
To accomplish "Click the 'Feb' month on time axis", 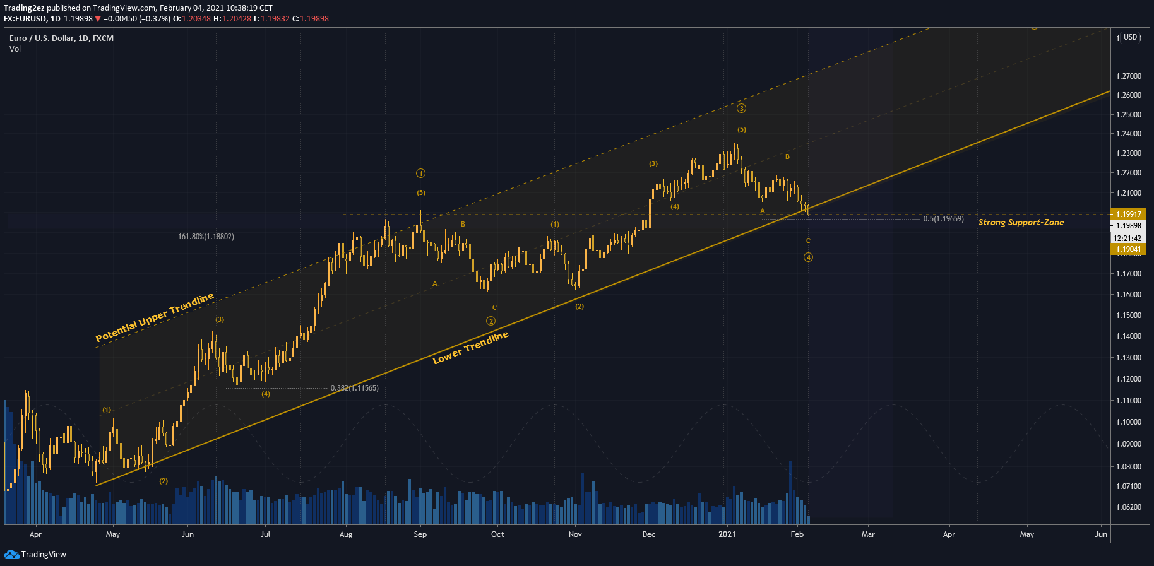I will (797, 534).
